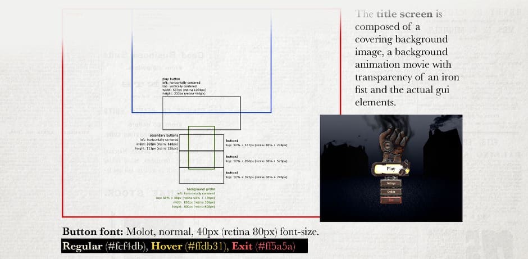
Task: Select Credits button in the preview
Action: pyautogui.click(x=391, y=192)
